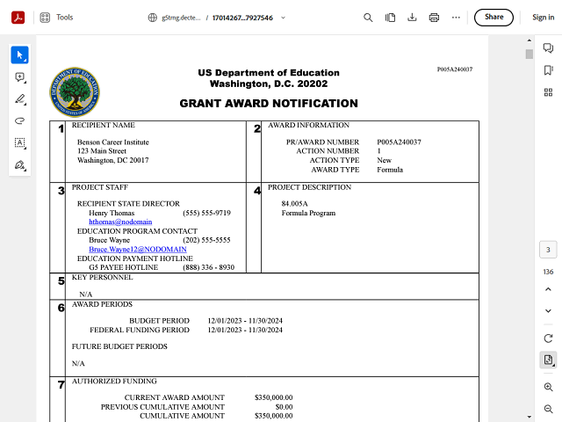Download the PDF file
Screen dimensions: 562x422
click(412, 18)
